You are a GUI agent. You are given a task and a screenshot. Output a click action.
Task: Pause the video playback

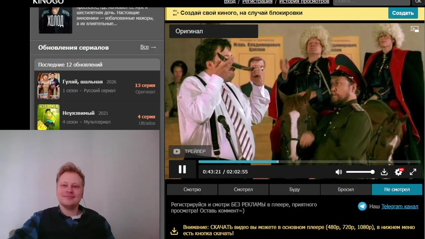182,169
